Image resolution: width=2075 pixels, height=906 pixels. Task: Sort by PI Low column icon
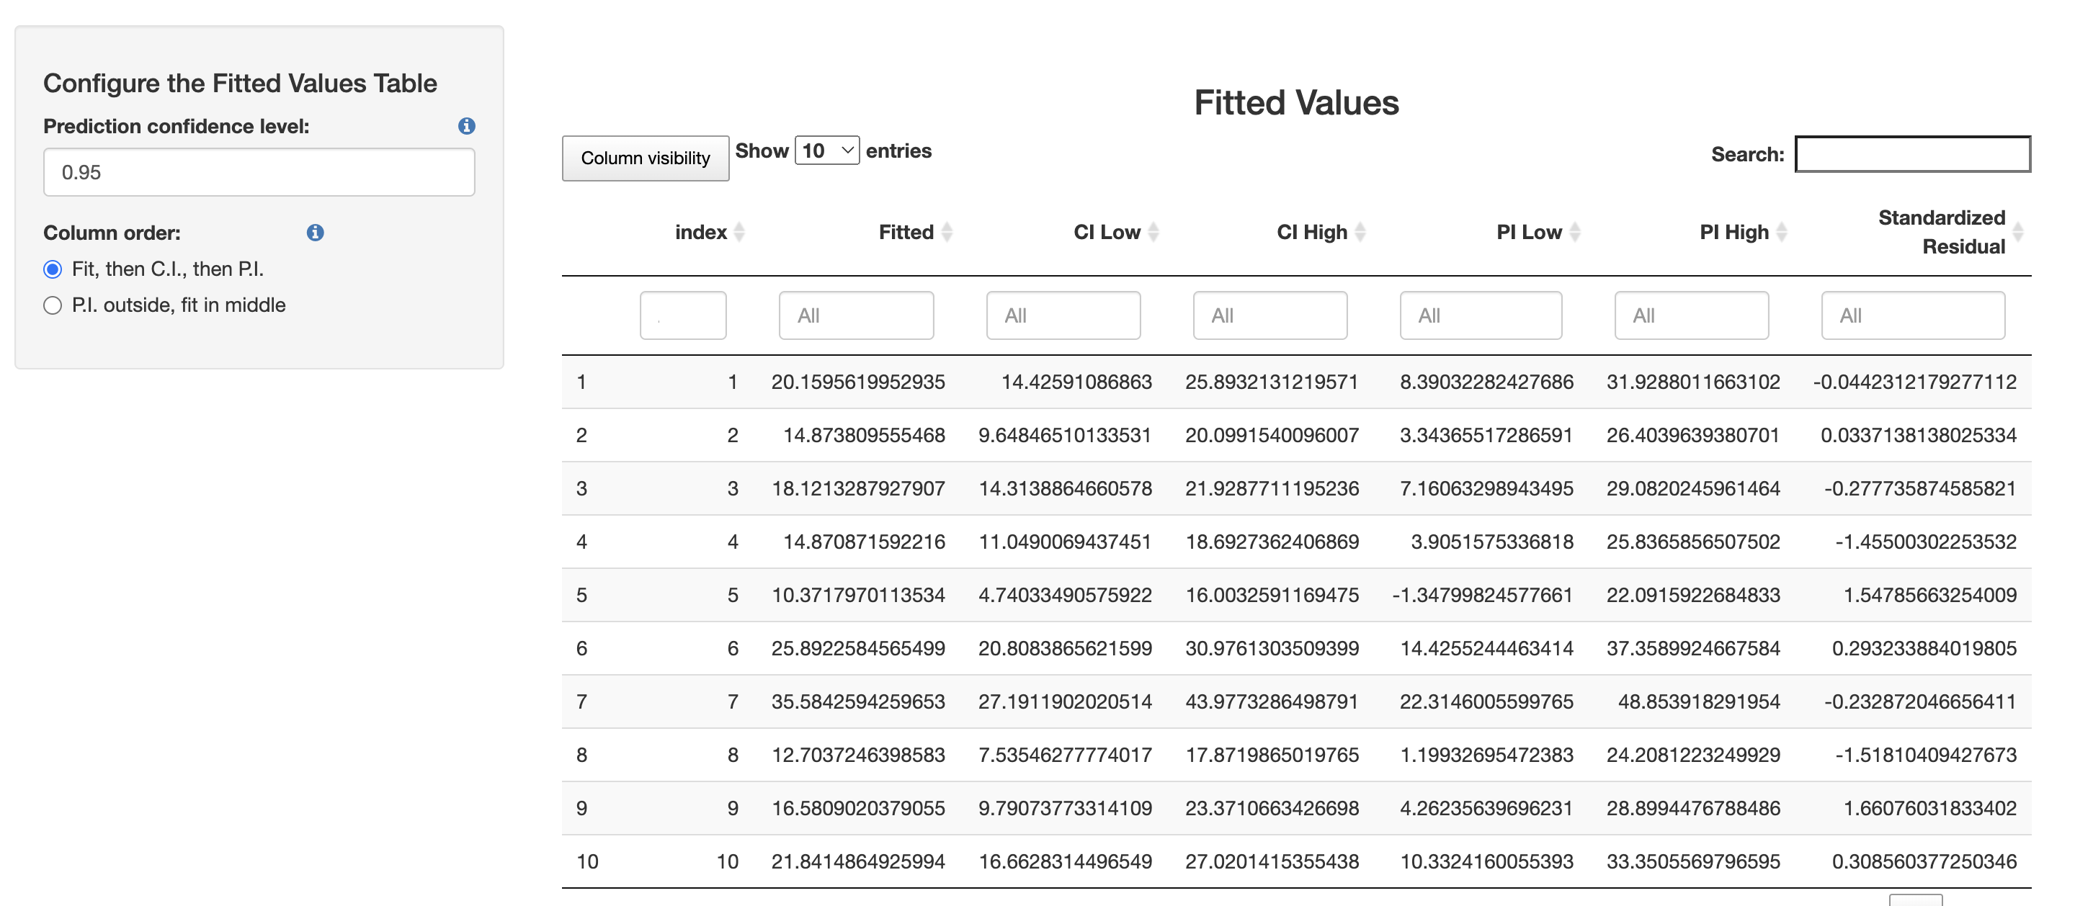tap(1575, 232)
